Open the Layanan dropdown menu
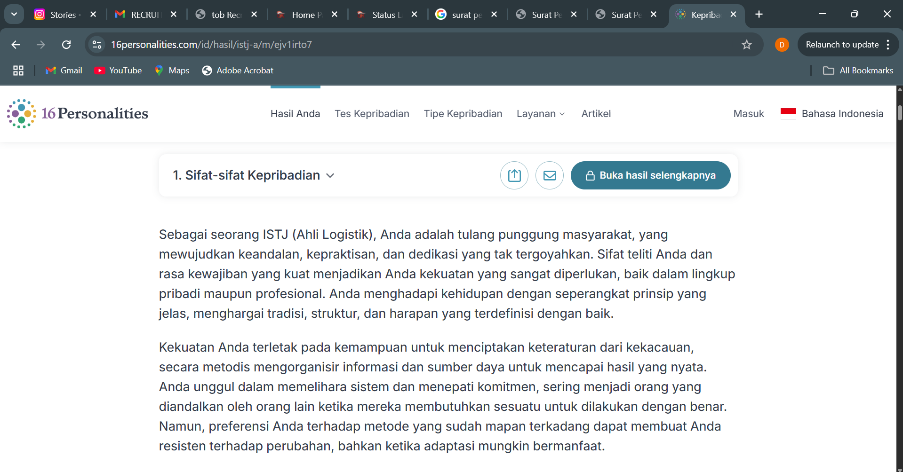The width and height of the screenshot is (903, 472). click(x=540, y=114)
